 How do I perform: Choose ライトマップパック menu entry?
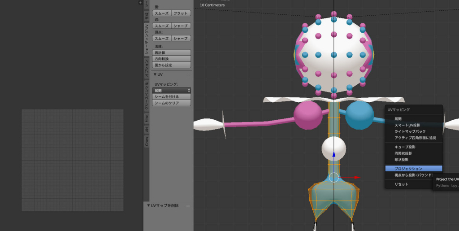click(x=414, y=131)
